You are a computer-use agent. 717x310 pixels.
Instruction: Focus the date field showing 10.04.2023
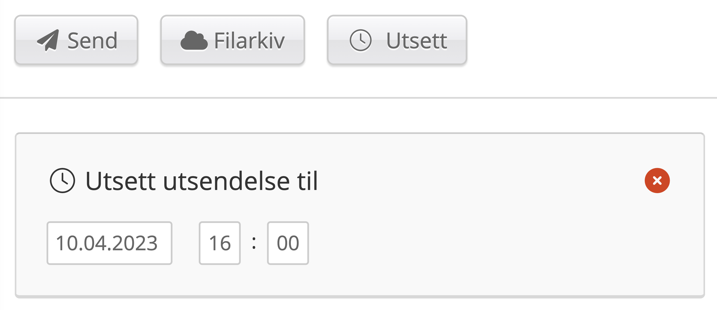tap(109, 243)
